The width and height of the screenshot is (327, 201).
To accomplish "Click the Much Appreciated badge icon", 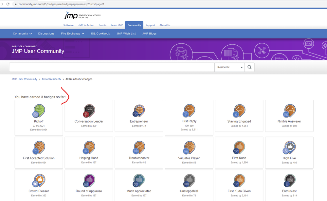I will 139,181.
